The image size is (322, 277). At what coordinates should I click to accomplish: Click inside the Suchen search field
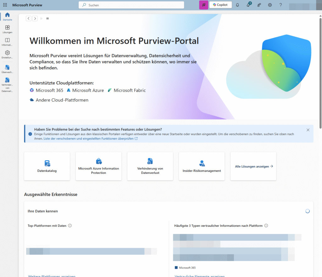(x=131, y=5)
